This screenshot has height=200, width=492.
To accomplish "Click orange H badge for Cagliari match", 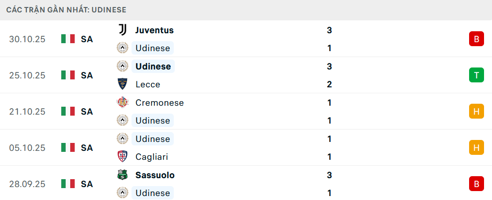I will (x=476, y=148).
